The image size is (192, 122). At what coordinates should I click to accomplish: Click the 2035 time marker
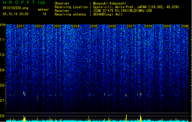(94, 26)
